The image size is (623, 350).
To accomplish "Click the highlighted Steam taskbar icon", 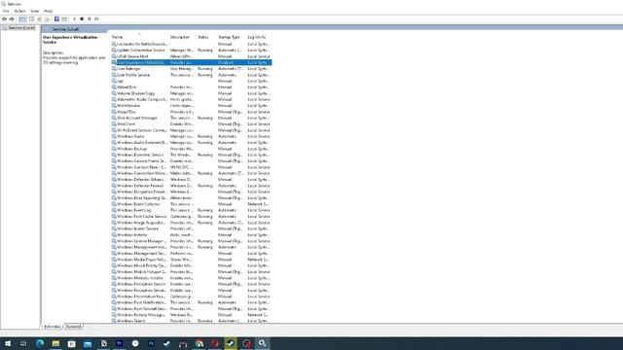I will click(231, 343).
